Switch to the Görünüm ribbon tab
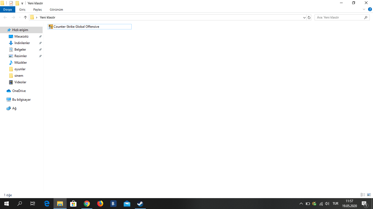This screenshot has width=373, height=209. tap(56, 10)
